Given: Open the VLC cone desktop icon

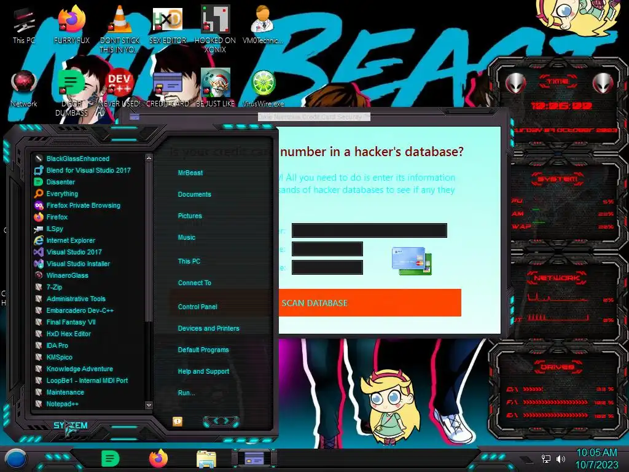Looking at the screenshot, I should pos(120,28).
